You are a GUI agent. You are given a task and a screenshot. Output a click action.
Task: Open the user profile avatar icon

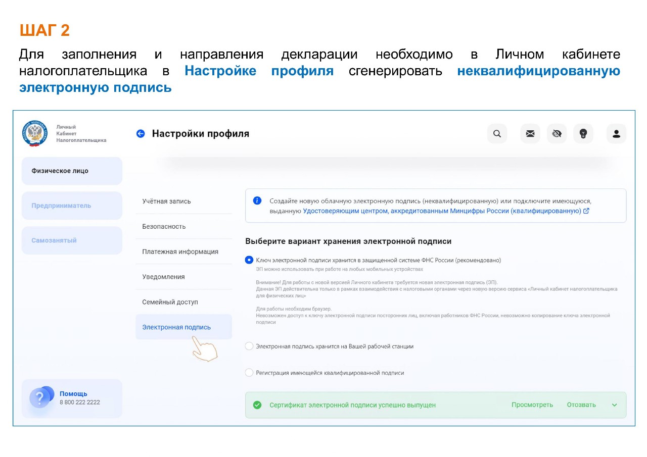(616, 134)
